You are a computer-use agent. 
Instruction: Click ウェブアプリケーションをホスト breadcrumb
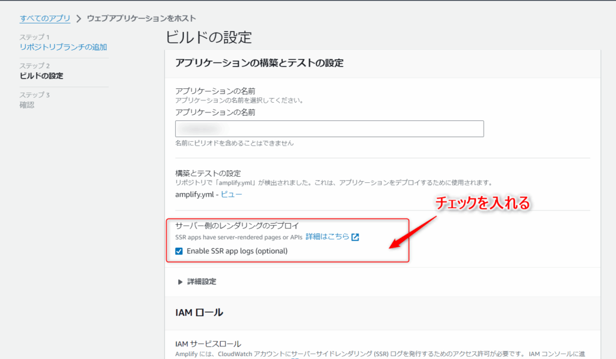(141, 19)
